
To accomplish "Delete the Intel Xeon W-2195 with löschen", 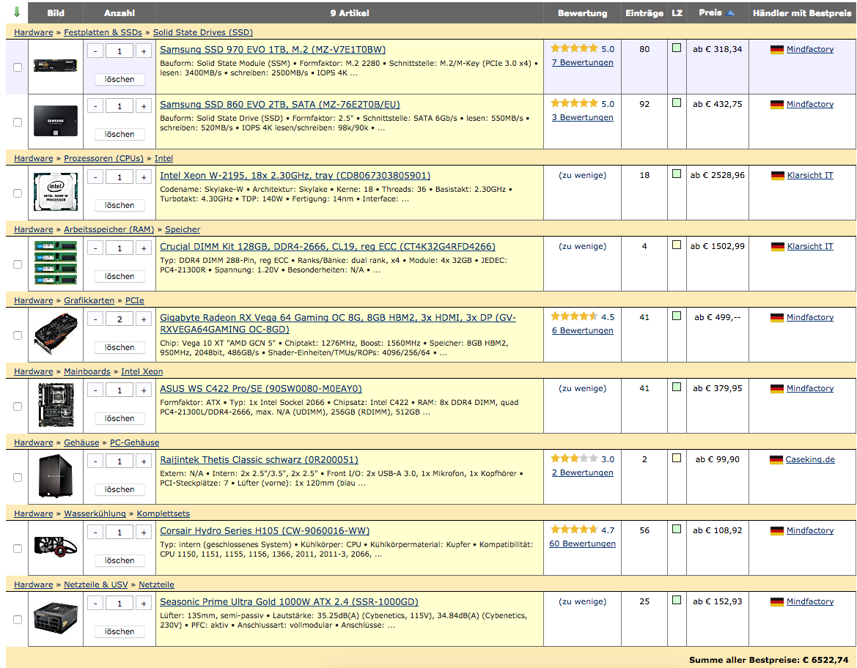I will pos(119,205).
